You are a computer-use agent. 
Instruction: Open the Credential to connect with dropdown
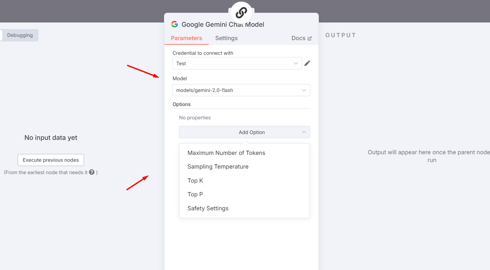(x=237, y=63)
